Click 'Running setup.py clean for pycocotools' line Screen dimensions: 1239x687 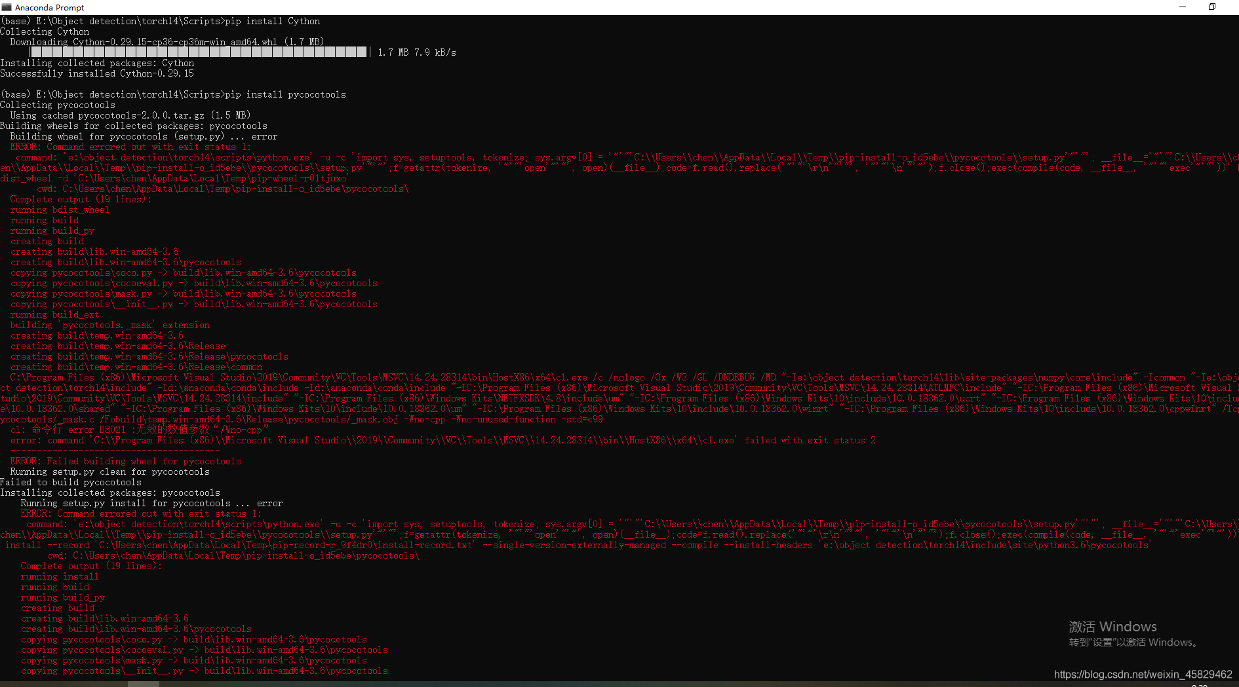[109, 472]
